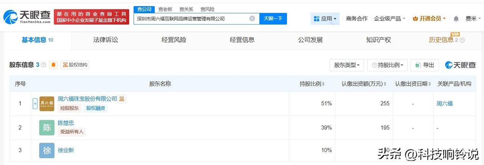The image size is (484, 165).
Task: Click the 195 subscribed capital value
Action: click(385, 128)
